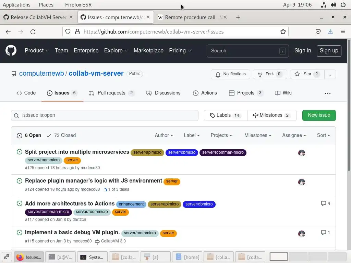
Task: Open the Firefox downloads arrow icon
Action: pos(330,32)
